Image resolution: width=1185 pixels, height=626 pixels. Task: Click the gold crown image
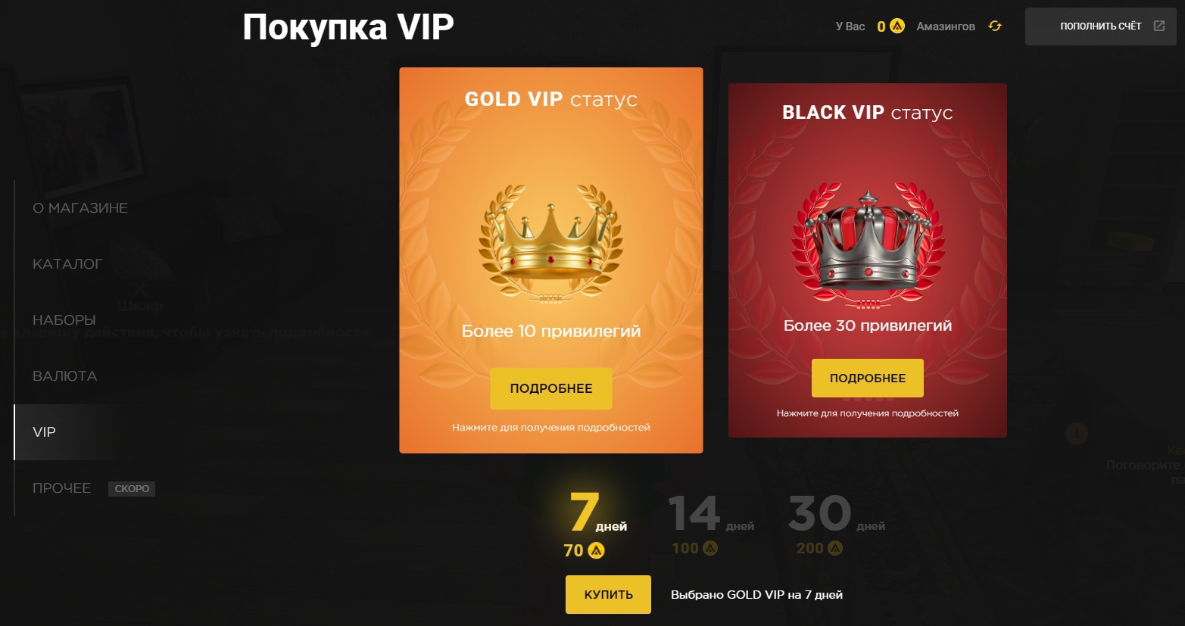551,242
